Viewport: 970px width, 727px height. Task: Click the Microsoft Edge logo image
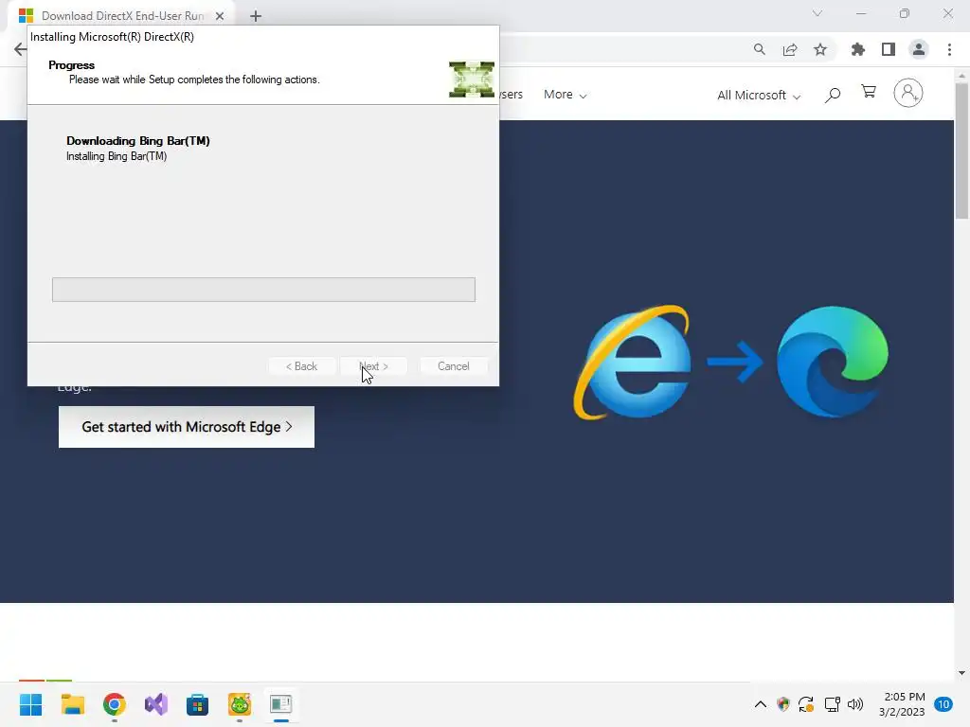pos(833,363)
